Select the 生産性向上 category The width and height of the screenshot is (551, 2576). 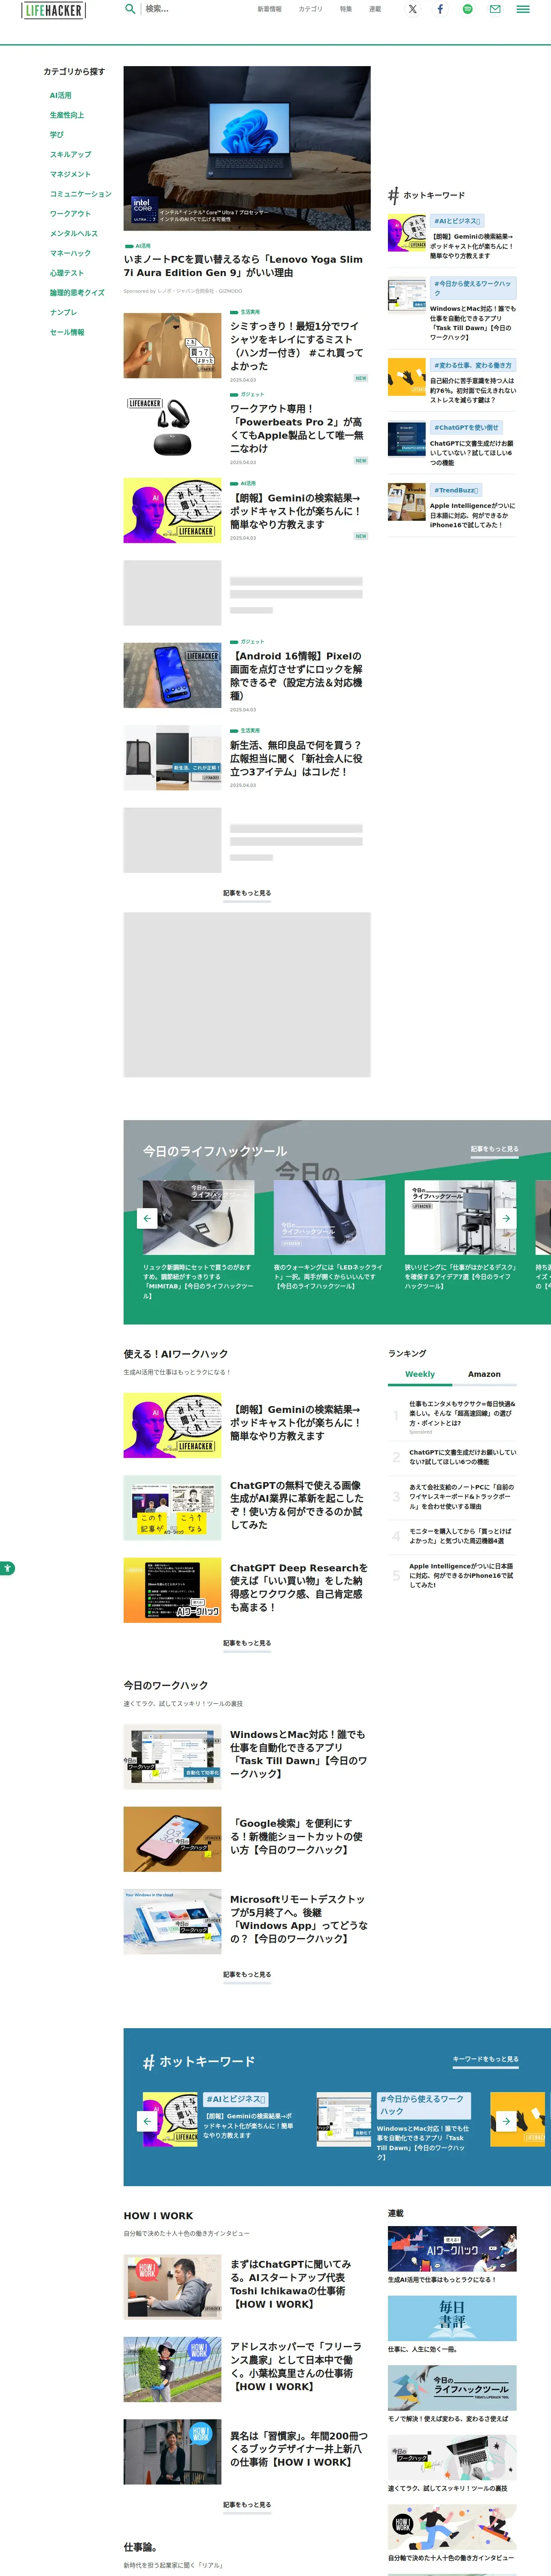pos(67,115)
